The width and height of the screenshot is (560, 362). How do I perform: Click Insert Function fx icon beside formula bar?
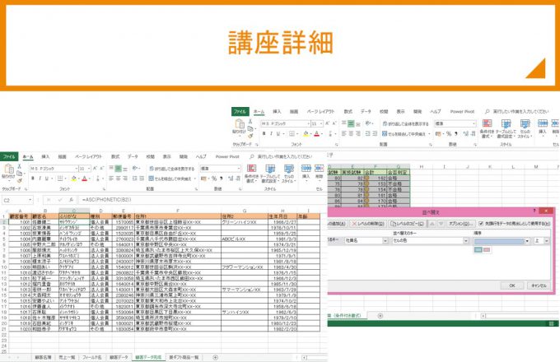click(71, 200)
